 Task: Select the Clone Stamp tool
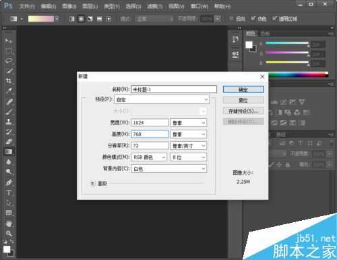coord(9,122)
